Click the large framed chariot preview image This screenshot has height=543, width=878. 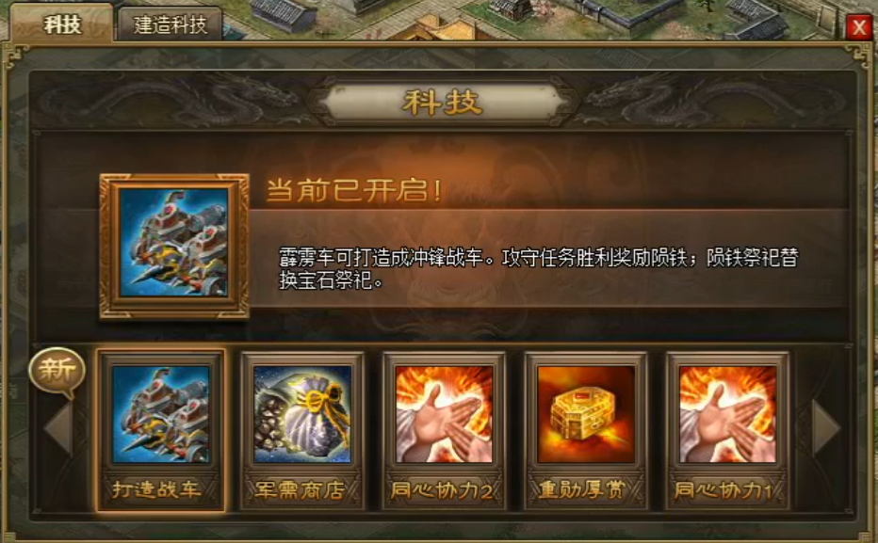tap(174, 246)
